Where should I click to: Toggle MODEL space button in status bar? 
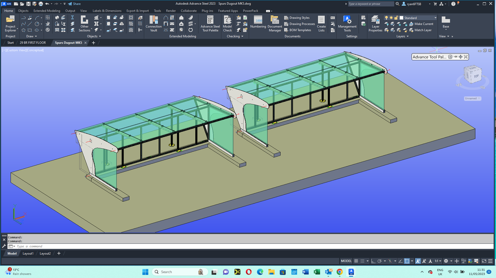pos(346,261)
